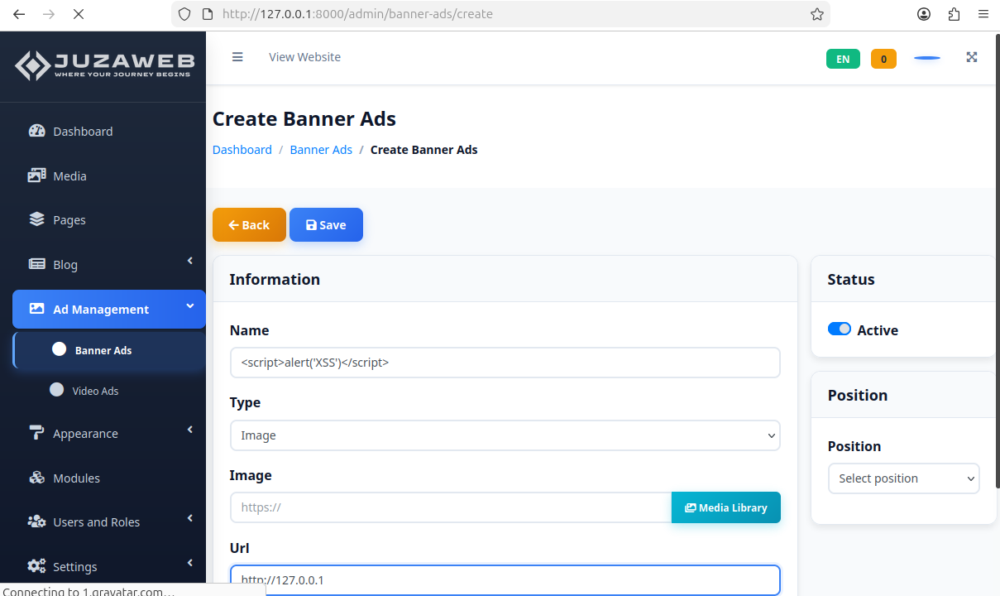The image size is (1000, 596).
Task: Open the Media Library button
Action: 725,507
